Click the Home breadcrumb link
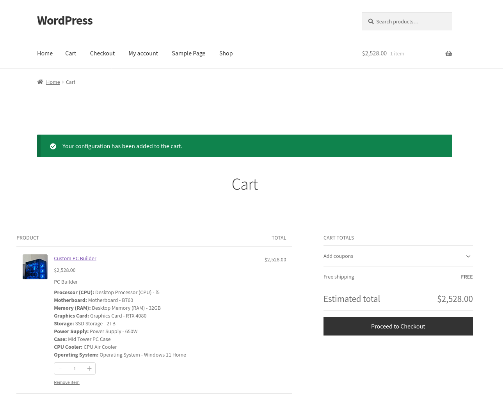The image size is (503, 403). click(53, 82)
